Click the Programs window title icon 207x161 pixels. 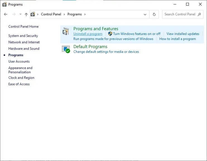pyautogui.click(x=4, y=4)
